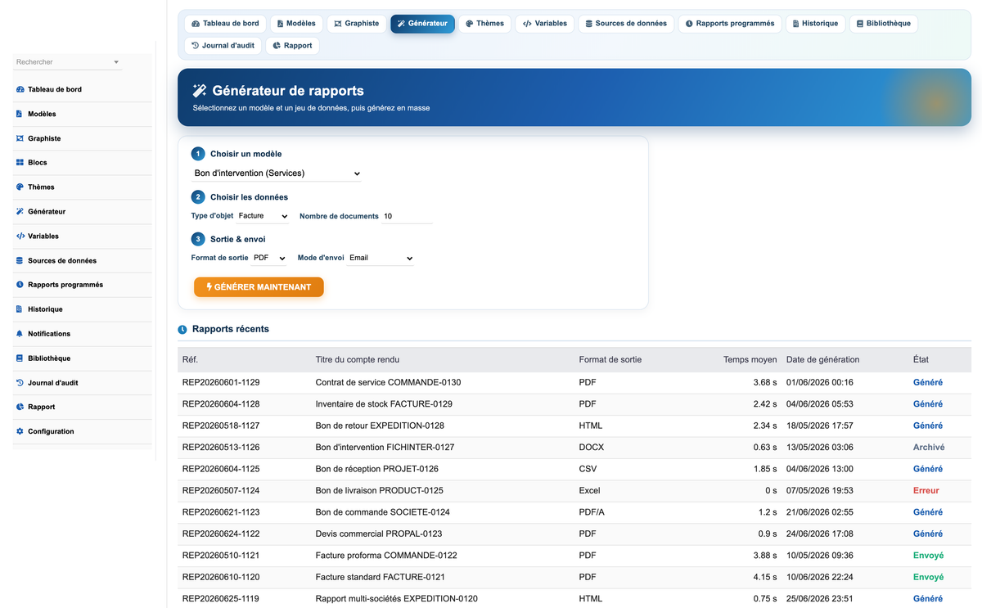The image size is (982, 608).
Task: Sort by Date de génération column header
Action: click(x=822, y=359)
